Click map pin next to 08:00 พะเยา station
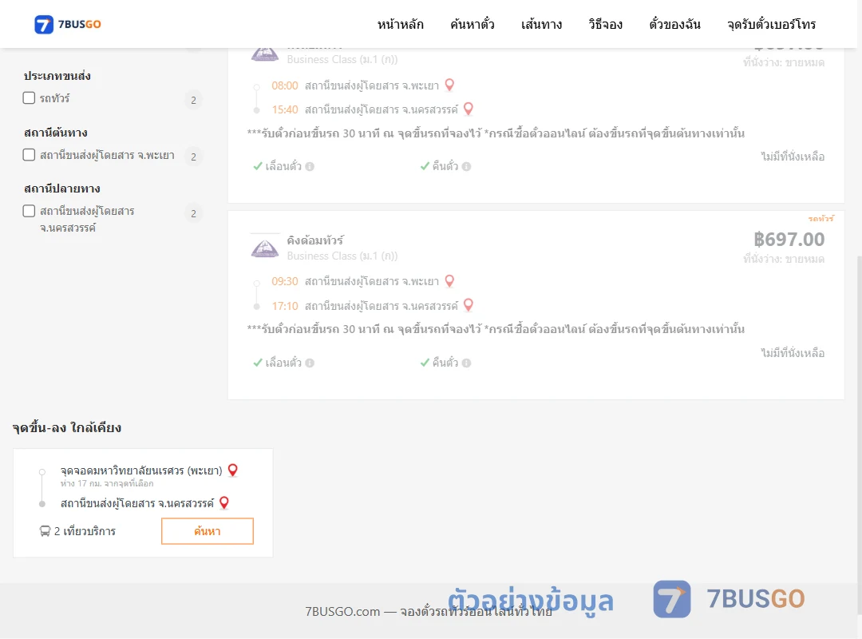This screenshot has width=862, height=639. coord(449,85)
